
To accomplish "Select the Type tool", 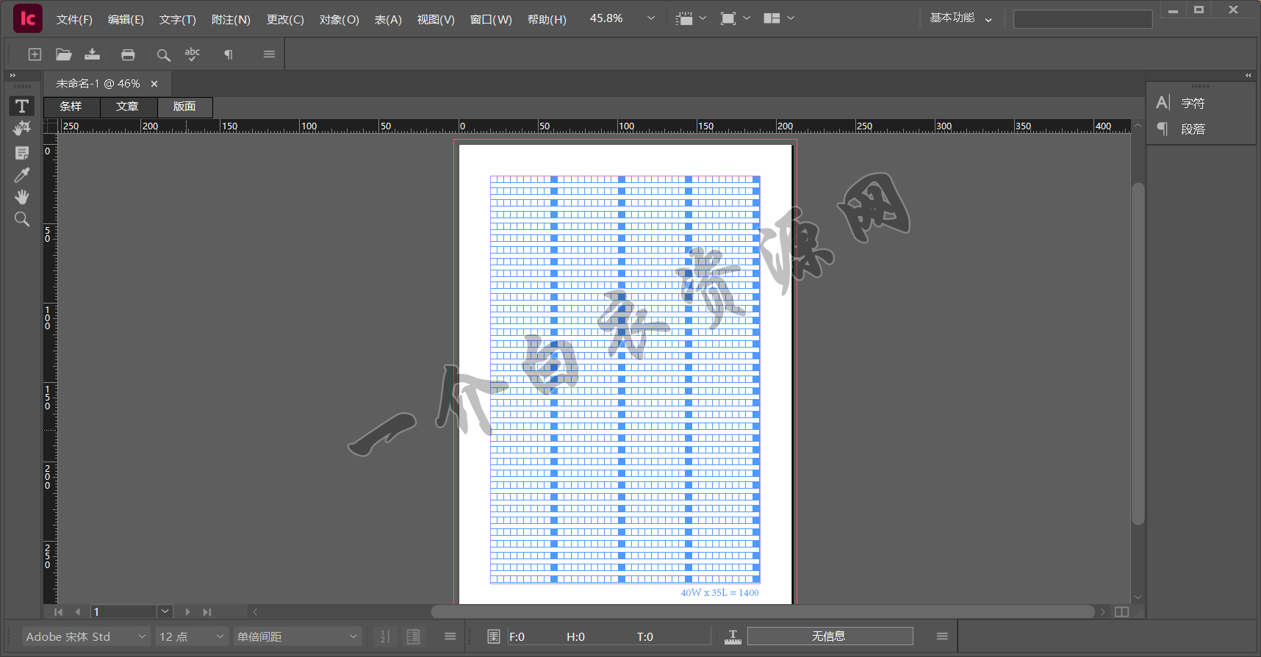I will coord(22,106).
